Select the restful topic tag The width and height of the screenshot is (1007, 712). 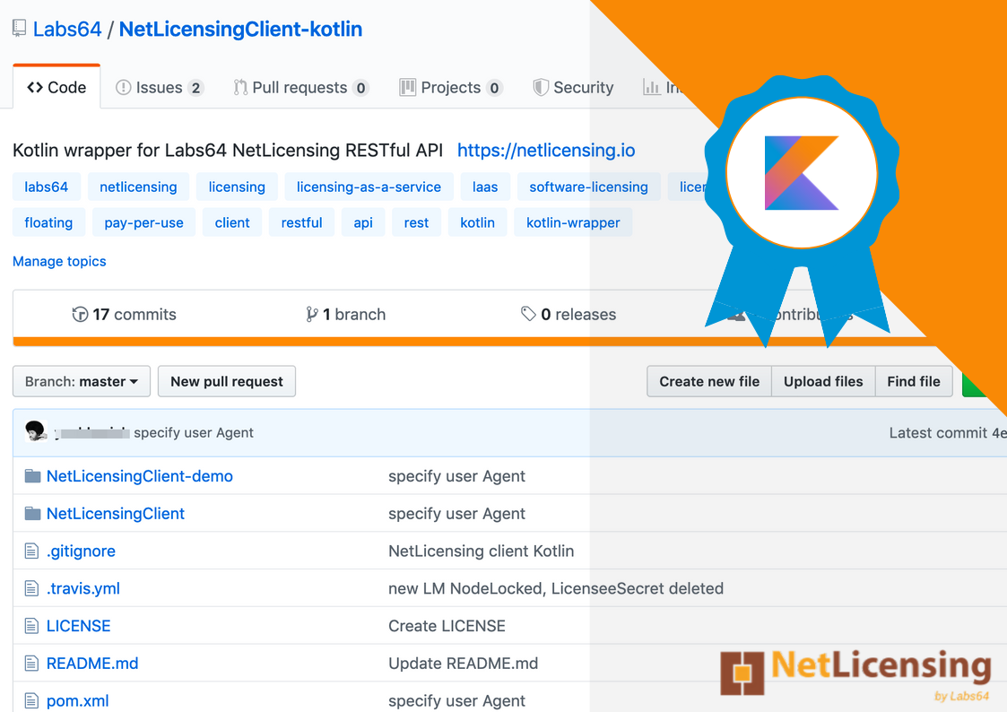click(x=302, y=222)
